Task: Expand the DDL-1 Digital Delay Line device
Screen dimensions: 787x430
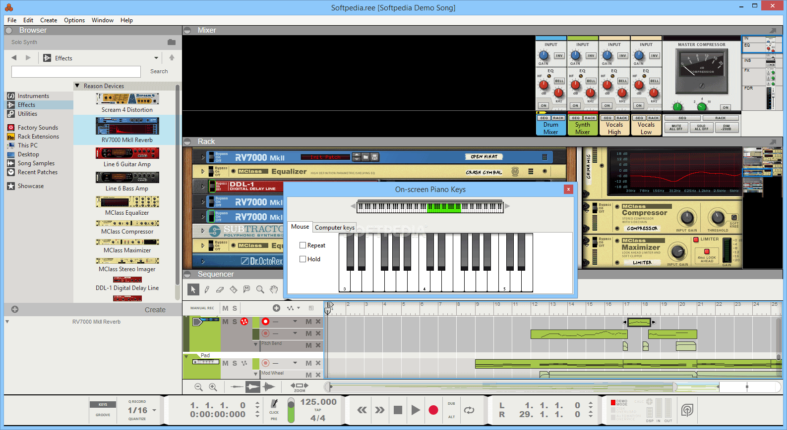Action: click(203, 187)
